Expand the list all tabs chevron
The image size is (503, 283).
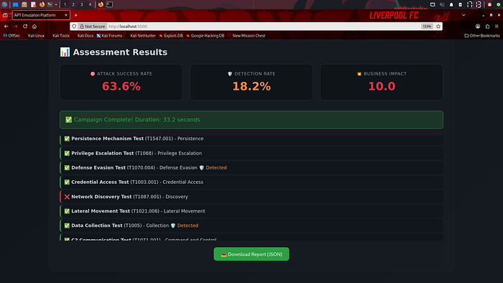coord(463,15)
